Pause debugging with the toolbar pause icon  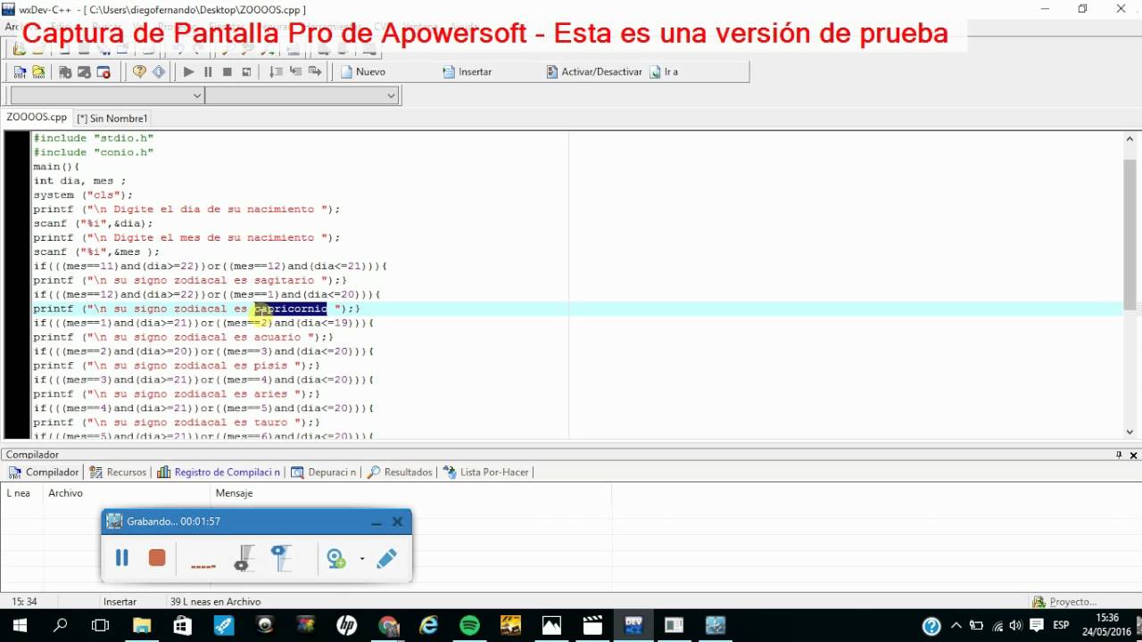click(208, 72)
